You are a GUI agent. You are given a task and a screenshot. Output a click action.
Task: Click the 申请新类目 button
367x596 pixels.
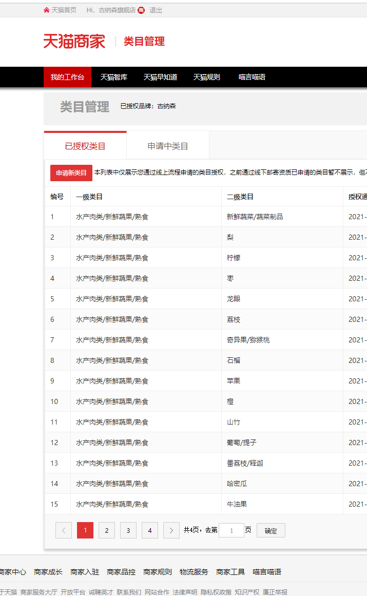pyautogui.click(x=71, y=173)
